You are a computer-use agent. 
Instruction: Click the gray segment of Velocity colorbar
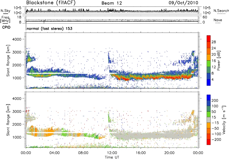coord(209,120)
